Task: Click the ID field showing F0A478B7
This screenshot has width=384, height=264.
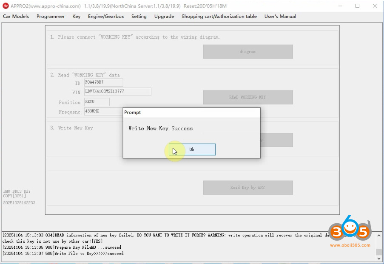Action: [x=103, y=83]
